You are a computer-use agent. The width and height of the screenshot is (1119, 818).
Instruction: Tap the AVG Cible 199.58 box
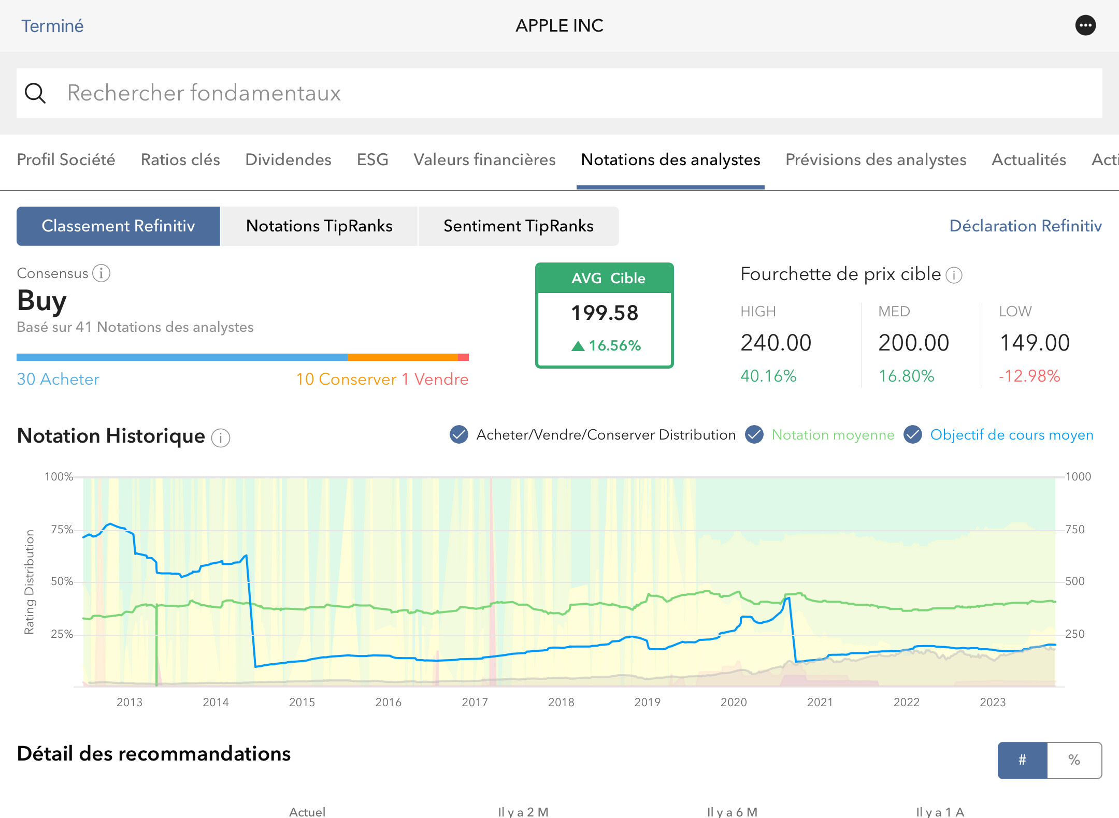tap(605, 315)
